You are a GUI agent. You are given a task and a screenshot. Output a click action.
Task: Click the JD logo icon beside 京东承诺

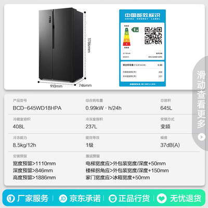[63, 199]
